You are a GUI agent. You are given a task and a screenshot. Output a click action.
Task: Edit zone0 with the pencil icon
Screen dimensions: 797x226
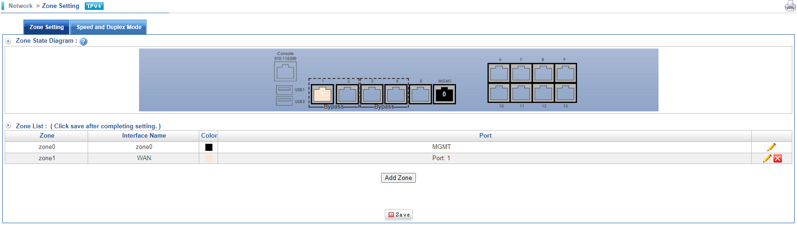(x=771, y=147)
